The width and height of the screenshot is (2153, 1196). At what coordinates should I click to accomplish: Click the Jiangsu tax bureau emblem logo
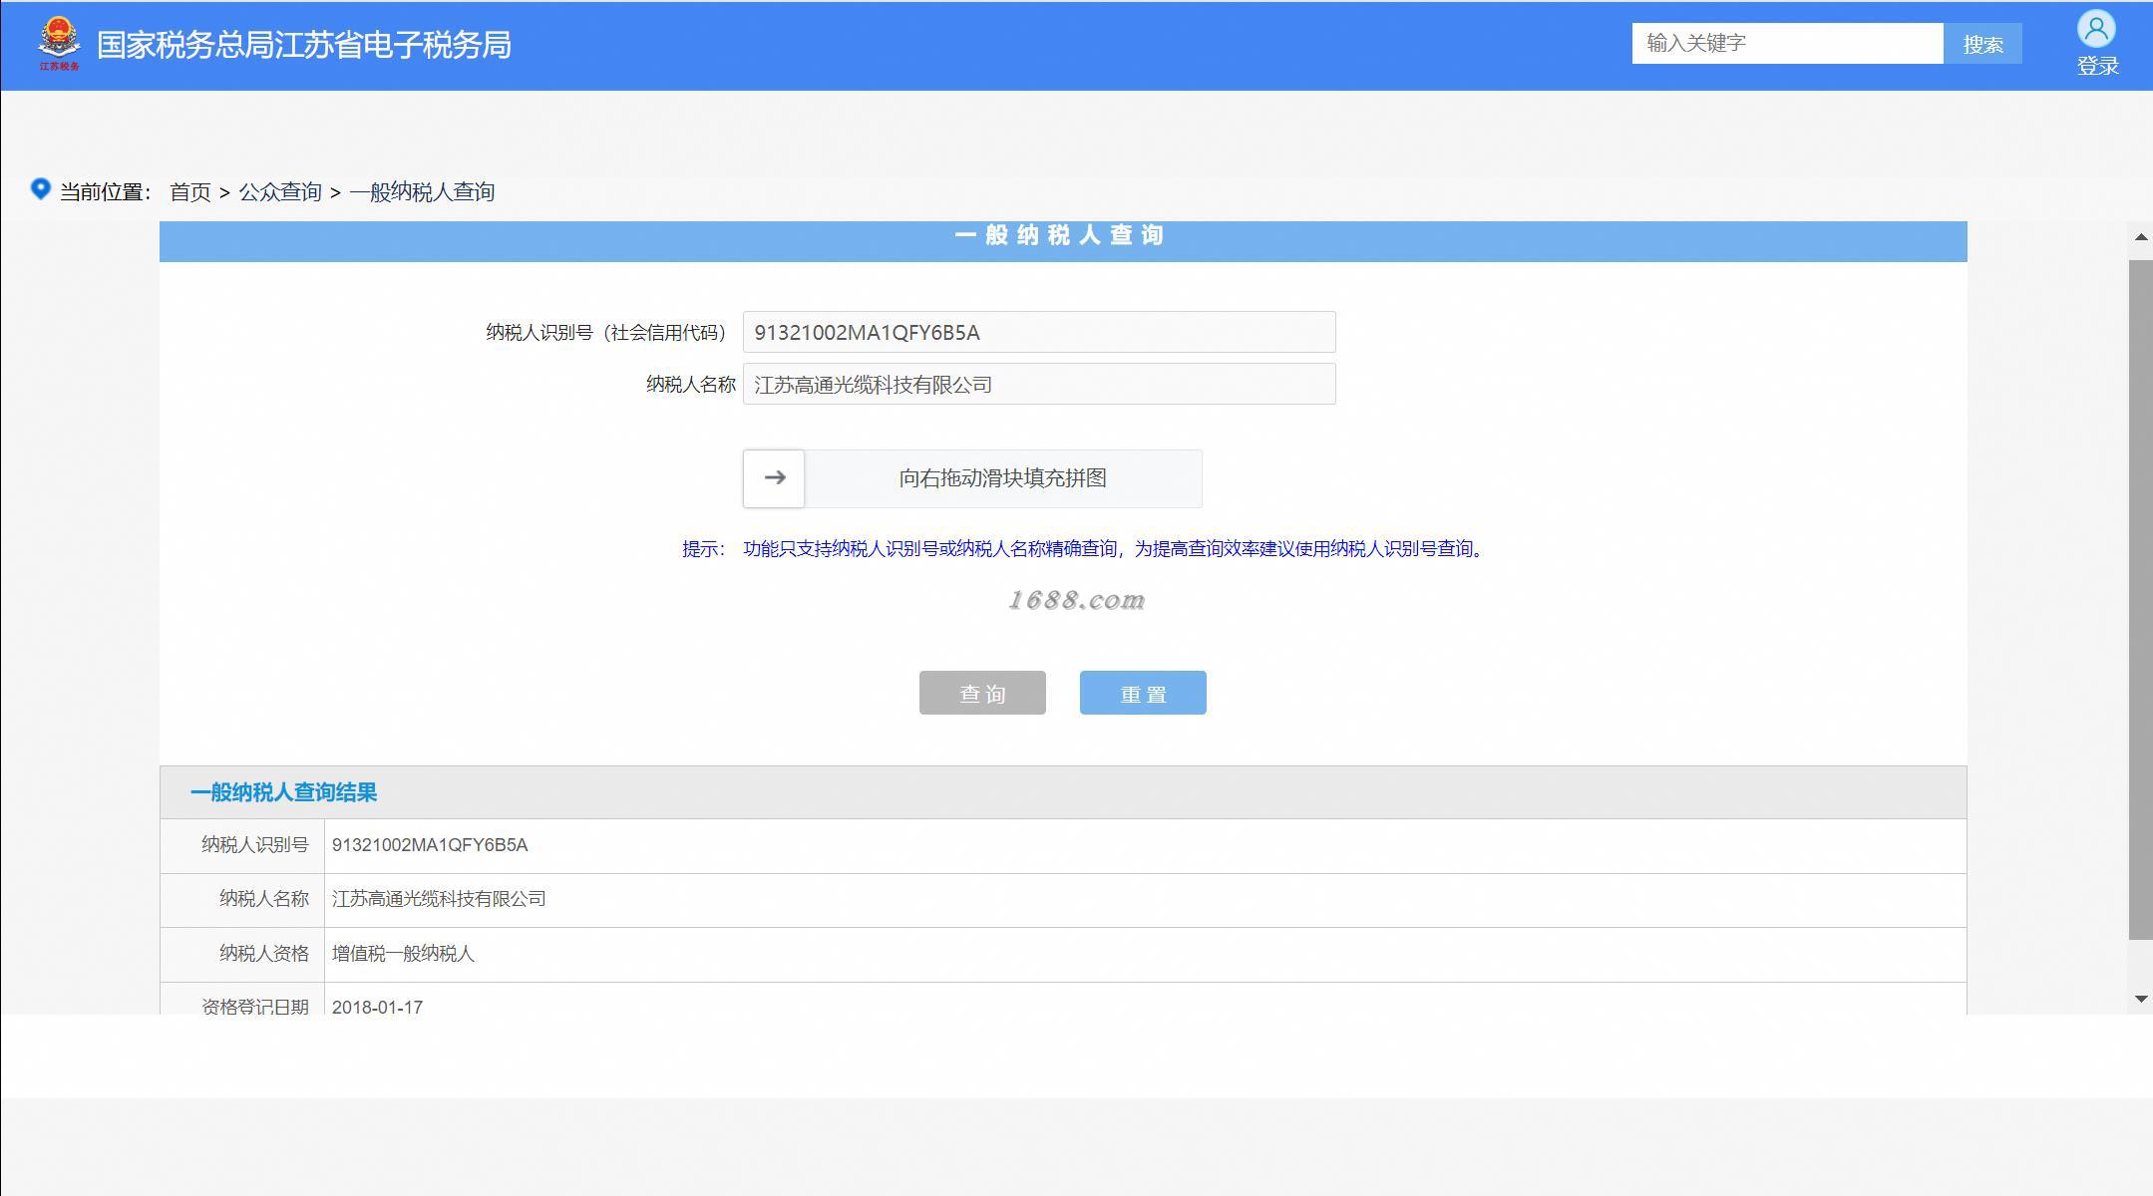pos(59,44)
